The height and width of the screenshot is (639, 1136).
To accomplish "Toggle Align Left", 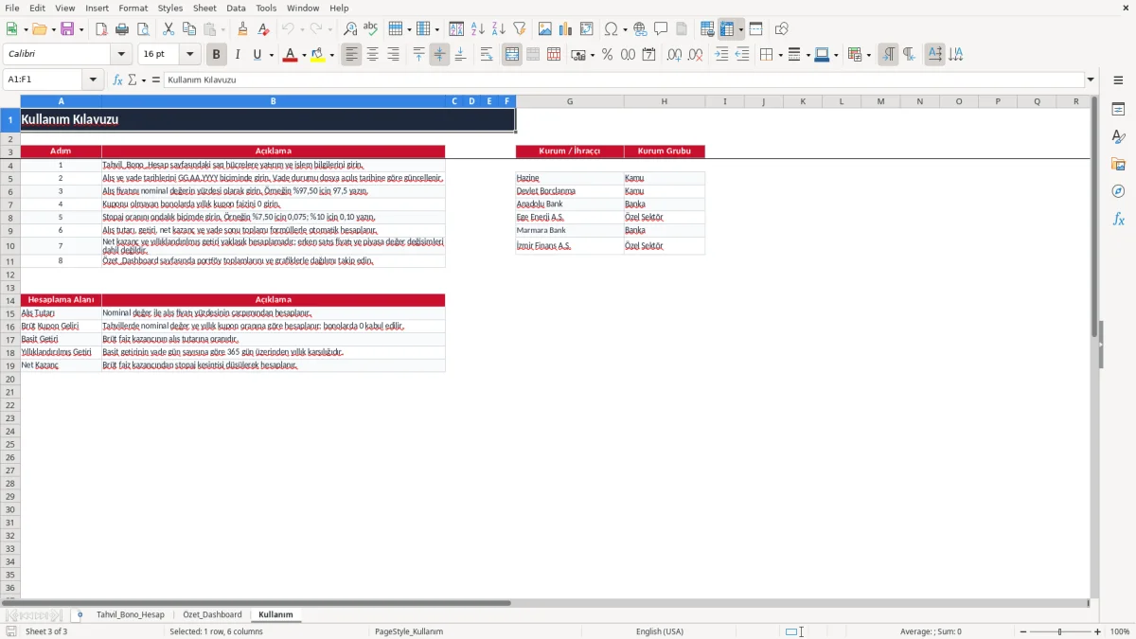I will [351, 55].
